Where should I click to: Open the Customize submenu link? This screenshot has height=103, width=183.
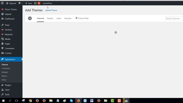[6, 68]
